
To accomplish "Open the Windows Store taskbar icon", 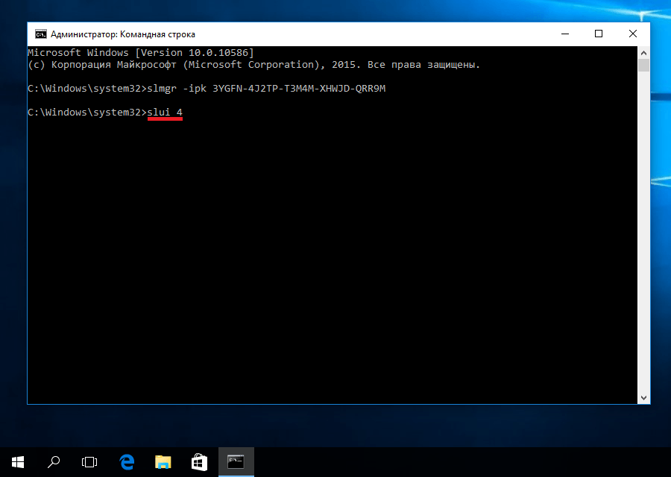I will tap(199, 462).
